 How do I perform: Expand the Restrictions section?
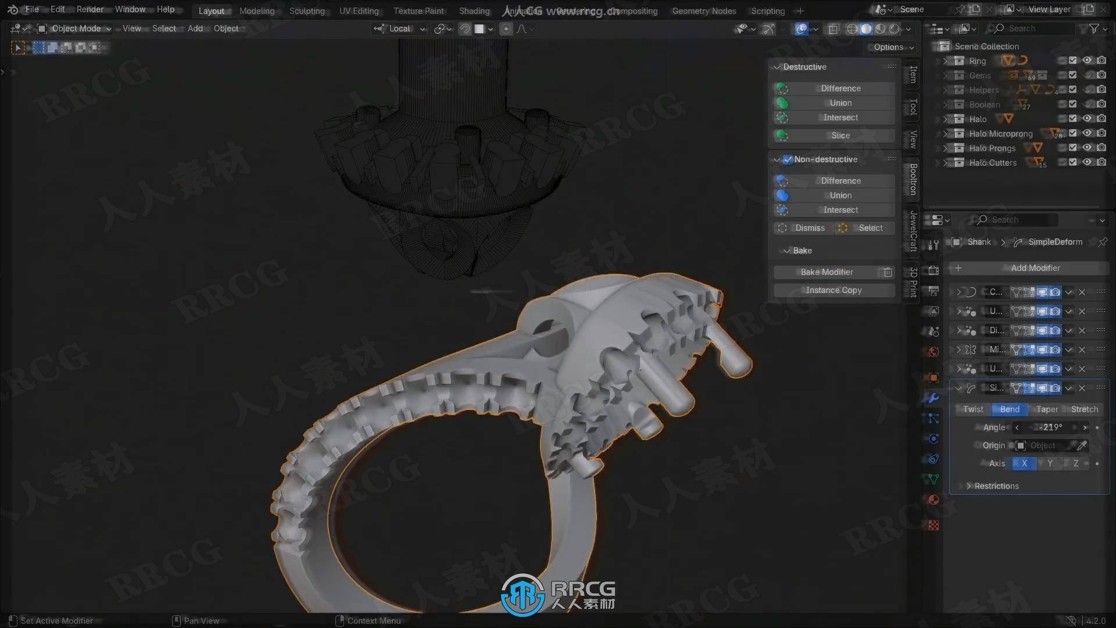pos(996,486)
